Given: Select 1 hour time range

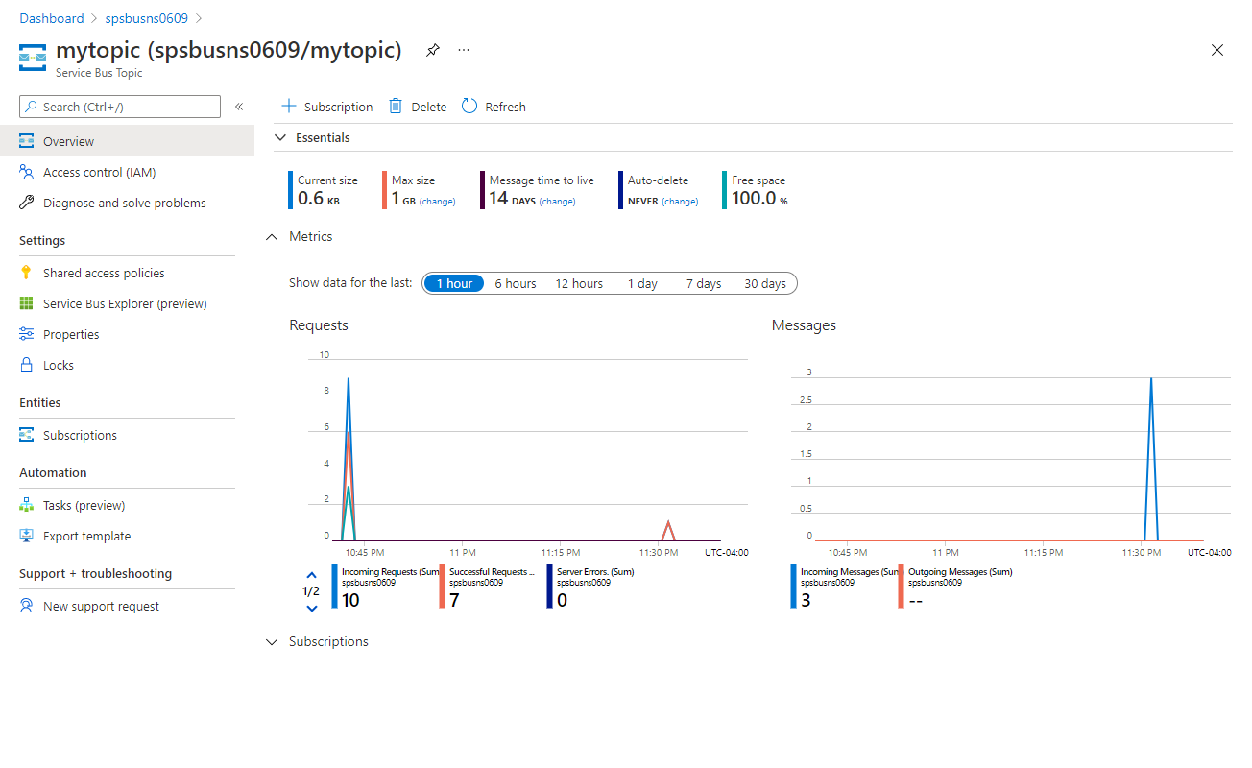Looking at the screenshot, I should point(454,283).
